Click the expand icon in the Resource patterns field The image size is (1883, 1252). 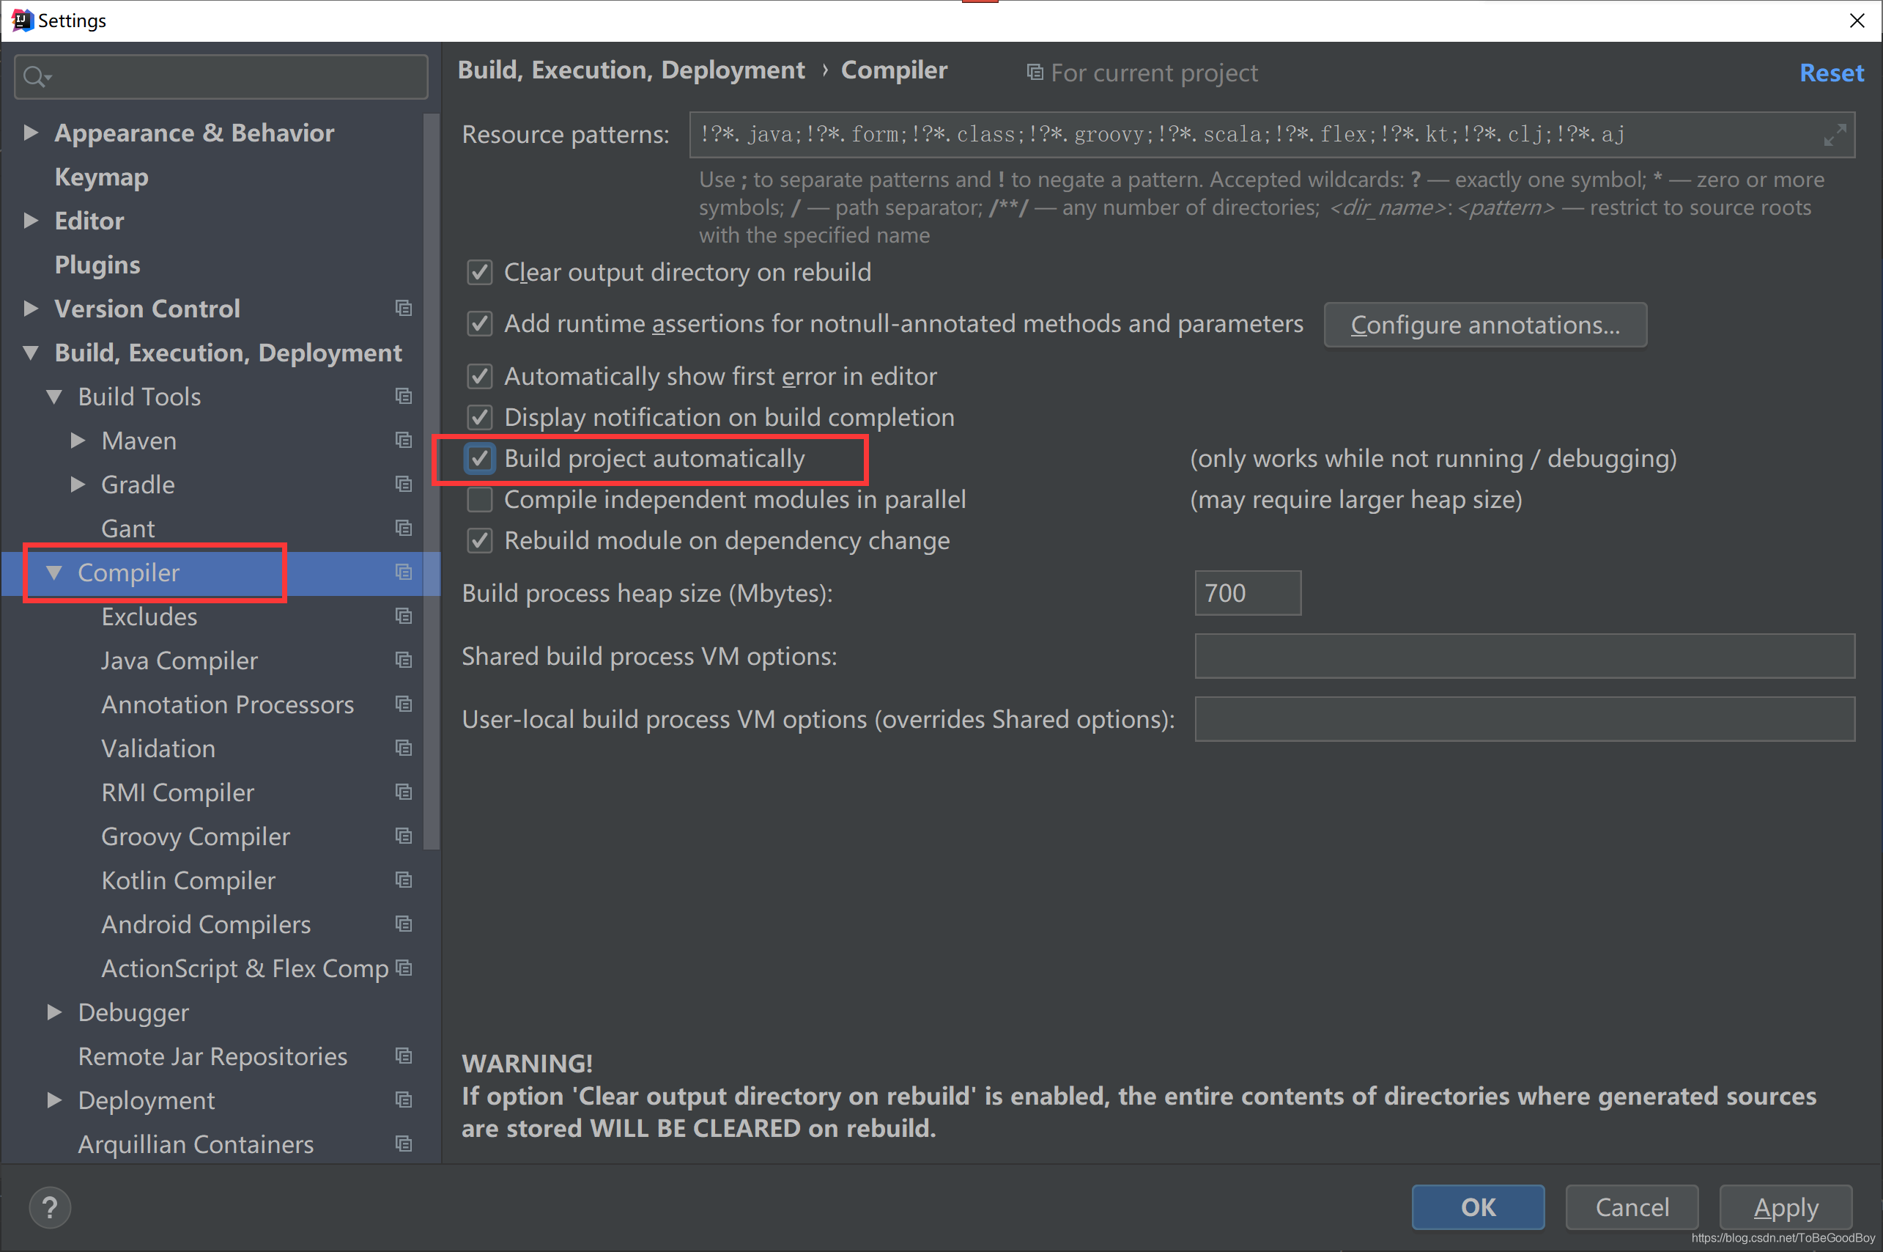pos(1835,135)
